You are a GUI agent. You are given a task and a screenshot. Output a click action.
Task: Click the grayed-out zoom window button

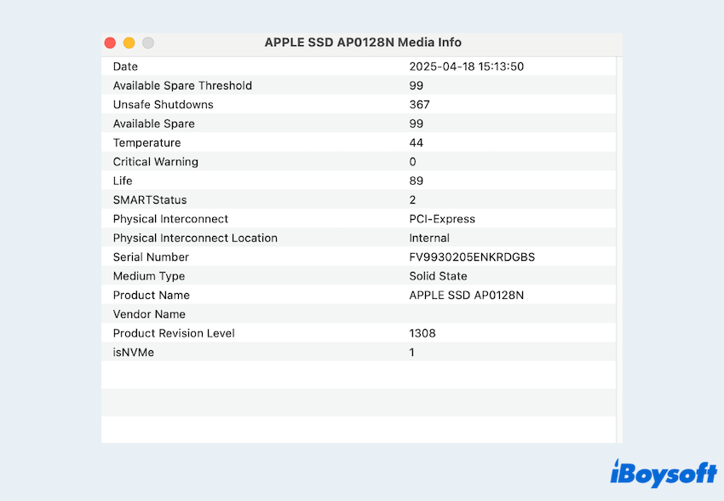[148, 43]
